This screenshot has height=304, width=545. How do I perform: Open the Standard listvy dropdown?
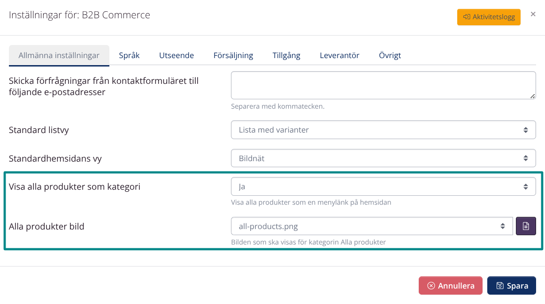pyautogui.click(x=383, y=130)
